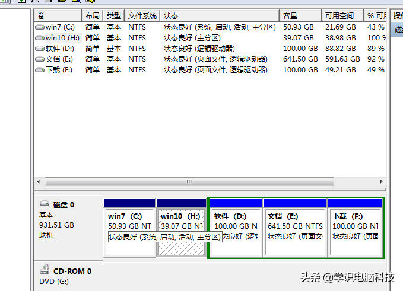Select the 下载 (F:) volume name in list
The height and width of the screenshot is (291, 403).
click(x=59, y=70)
